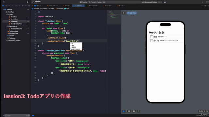Open the related items grid menu
Viewport: 209px width, 117px height.
point(38,6)
